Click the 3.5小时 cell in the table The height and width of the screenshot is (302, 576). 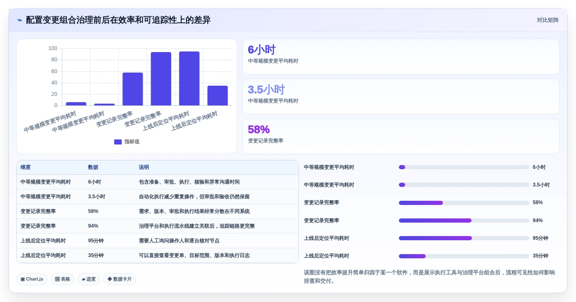97,197
